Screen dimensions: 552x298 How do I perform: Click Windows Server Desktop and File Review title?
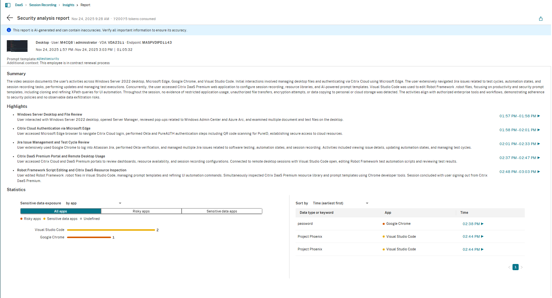coord(50,115)
